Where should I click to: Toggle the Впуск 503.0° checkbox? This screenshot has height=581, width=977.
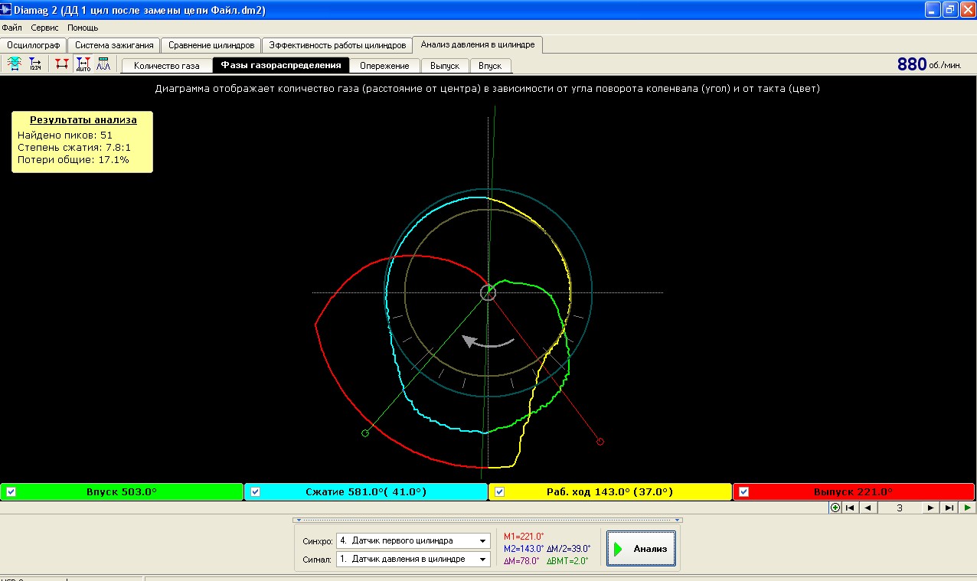pyautogui.click(x=11, y=492)
